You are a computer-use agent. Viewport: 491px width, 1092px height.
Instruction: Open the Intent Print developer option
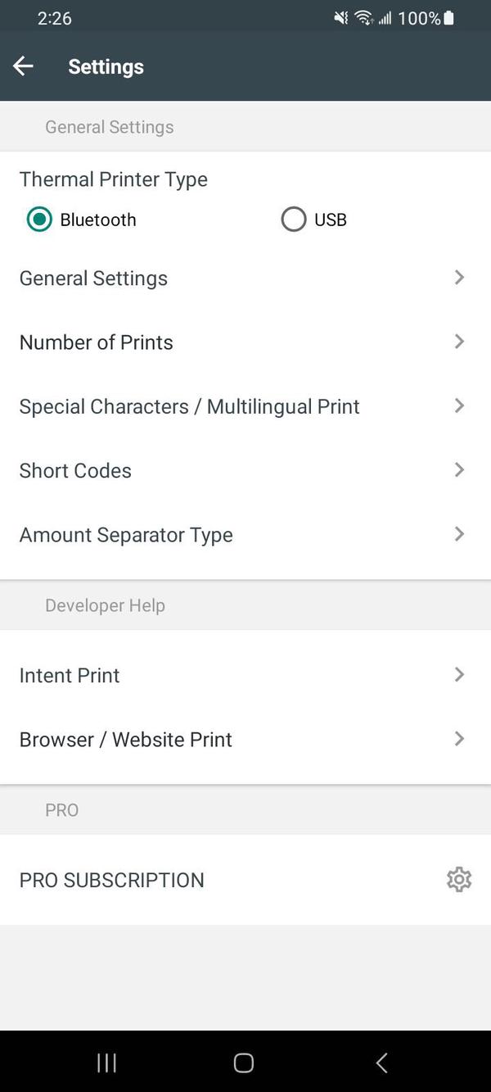69,675
